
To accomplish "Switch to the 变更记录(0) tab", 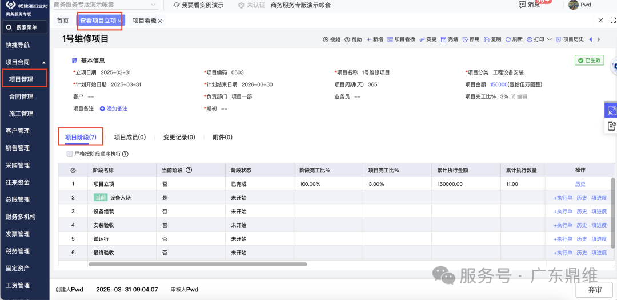I will [179, 137].
